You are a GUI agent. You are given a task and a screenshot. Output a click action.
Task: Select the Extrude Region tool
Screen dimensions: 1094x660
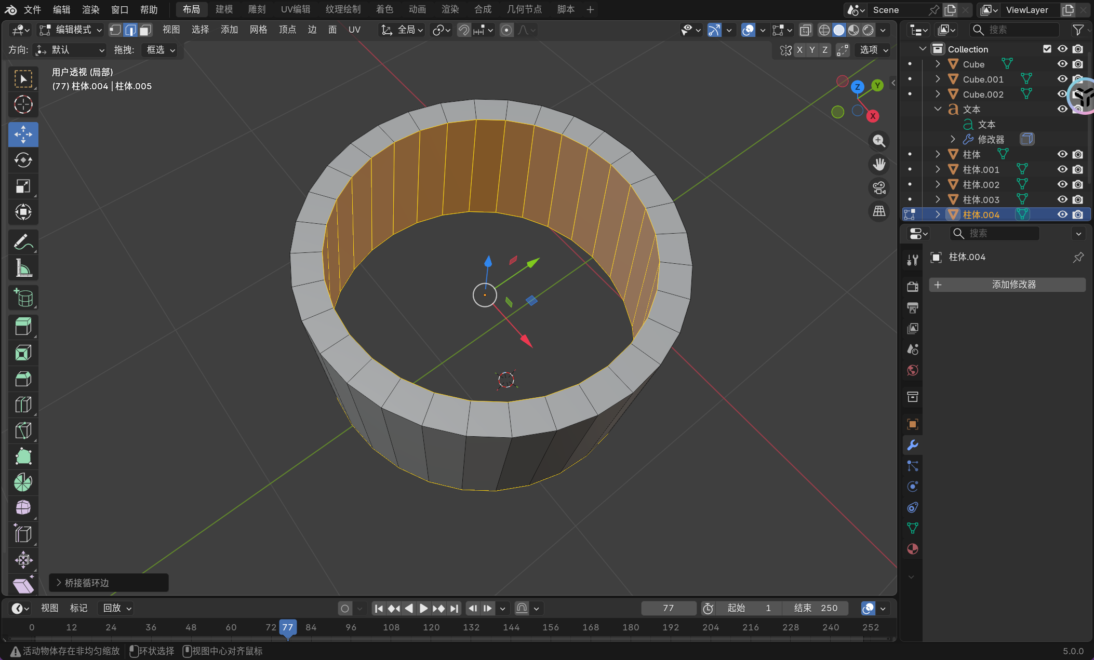point(23,327)
